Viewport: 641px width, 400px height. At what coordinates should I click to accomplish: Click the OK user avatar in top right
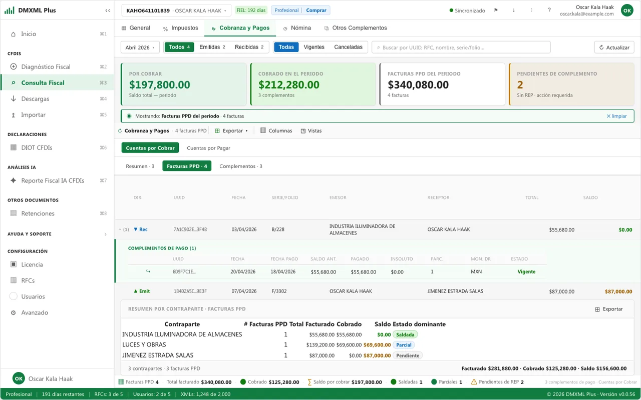click(627, 10)
